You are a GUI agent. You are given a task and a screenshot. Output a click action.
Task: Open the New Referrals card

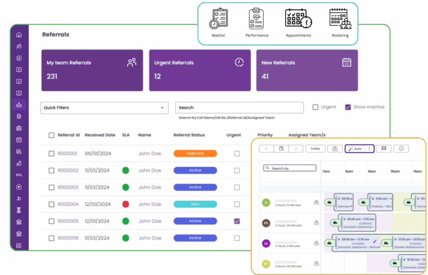point(306,70)
